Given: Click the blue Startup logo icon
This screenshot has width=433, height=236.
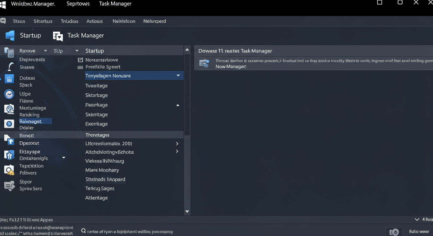Looking at the screenshot, I should [x=10, y=36].
